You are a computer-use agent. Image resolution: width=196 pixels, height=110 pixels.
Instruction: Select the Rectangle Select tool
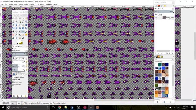point(13,18)
